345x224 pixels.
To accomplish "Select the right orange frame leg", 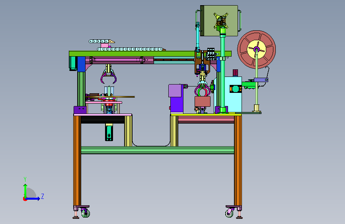I will point(238,161).
